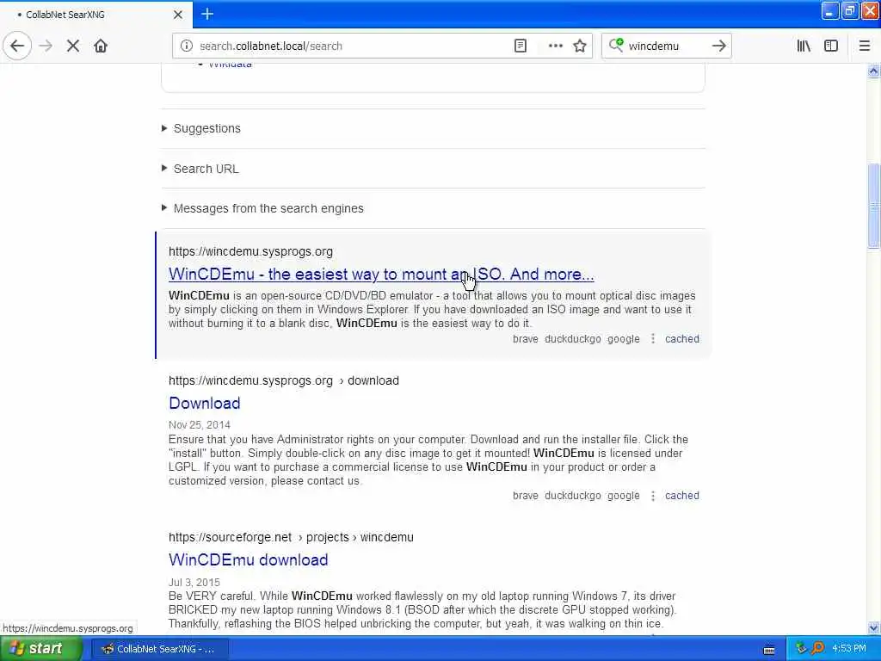
Task: Submit wincdemu search with arrow
Action: 718,46
